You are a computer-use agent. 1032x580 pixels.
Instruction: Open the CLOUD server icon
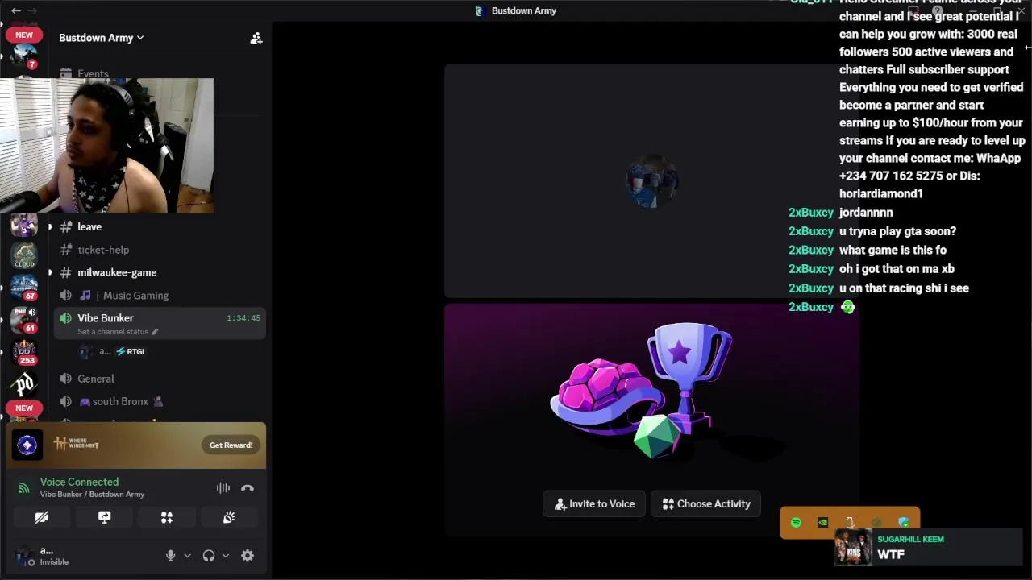tap(24, 256)
